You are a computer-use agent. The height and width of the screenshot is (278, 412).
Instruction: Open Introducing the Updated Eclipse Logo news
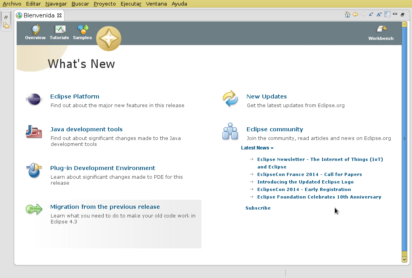[305, 182]
